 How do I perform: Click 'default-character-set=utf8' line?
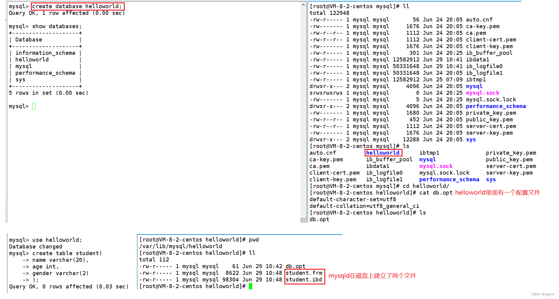[x=353, y=199]
